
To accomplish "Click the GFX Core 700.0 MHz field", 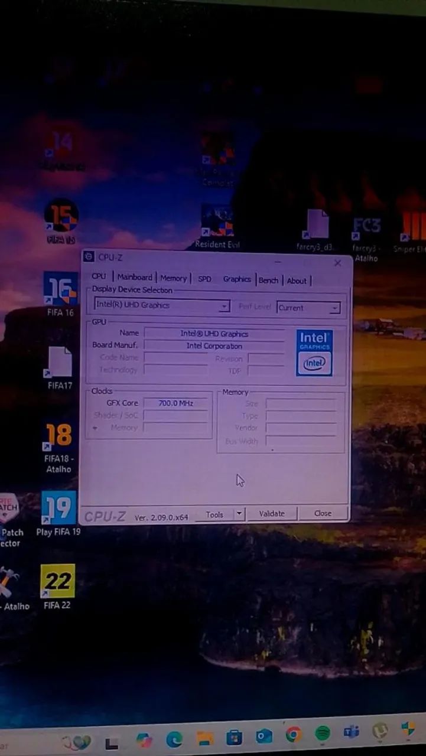I will tap(175, 403).
